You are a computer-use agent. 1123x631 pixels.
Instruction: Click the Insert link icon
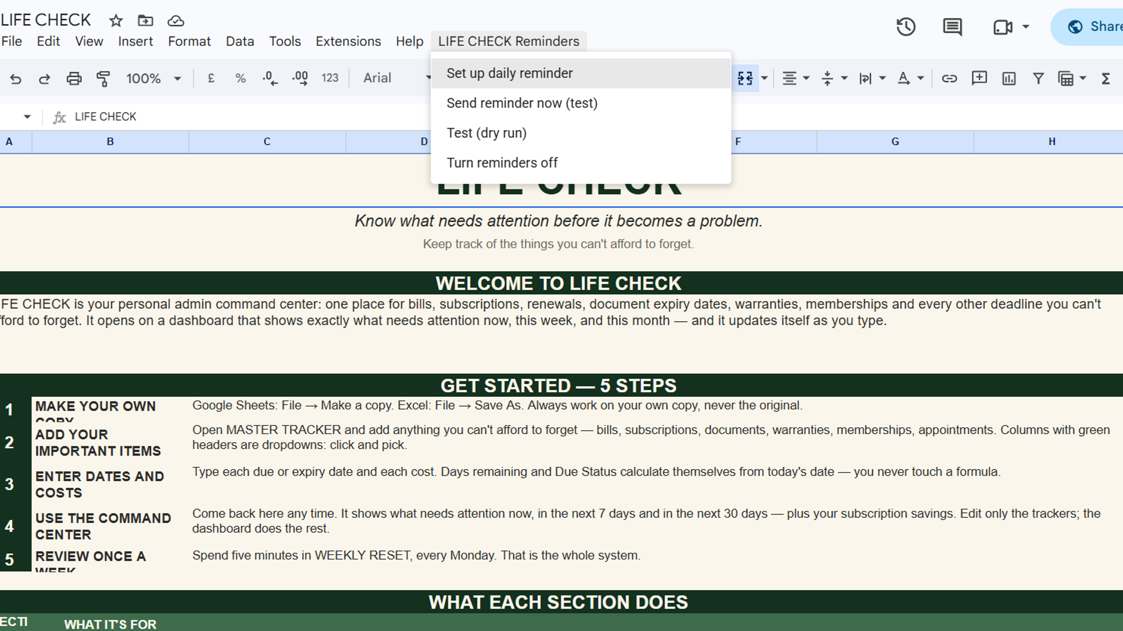pyautogui.click(x=949, y=79)
